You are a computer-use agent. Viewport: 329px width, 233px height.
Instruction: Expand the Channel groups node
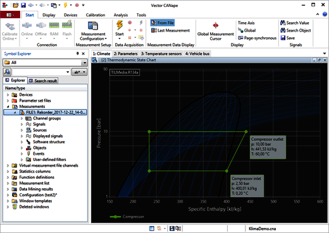22,118
